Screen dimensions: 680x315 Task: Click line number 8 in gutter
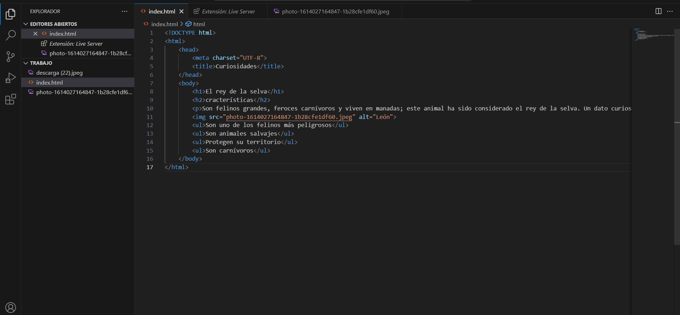[x=152, y=91]
